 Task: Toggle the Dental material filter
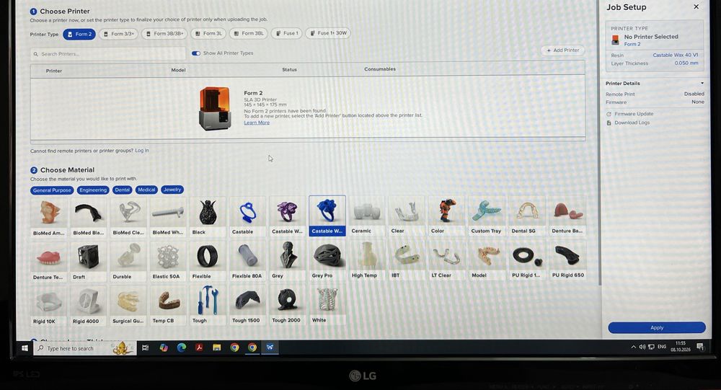(123, 190)
